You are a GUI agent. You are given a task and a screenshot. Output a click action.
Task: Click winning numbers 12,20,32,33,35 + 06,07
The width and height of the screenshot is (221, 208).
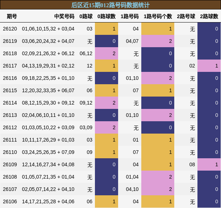coord(48,90)
